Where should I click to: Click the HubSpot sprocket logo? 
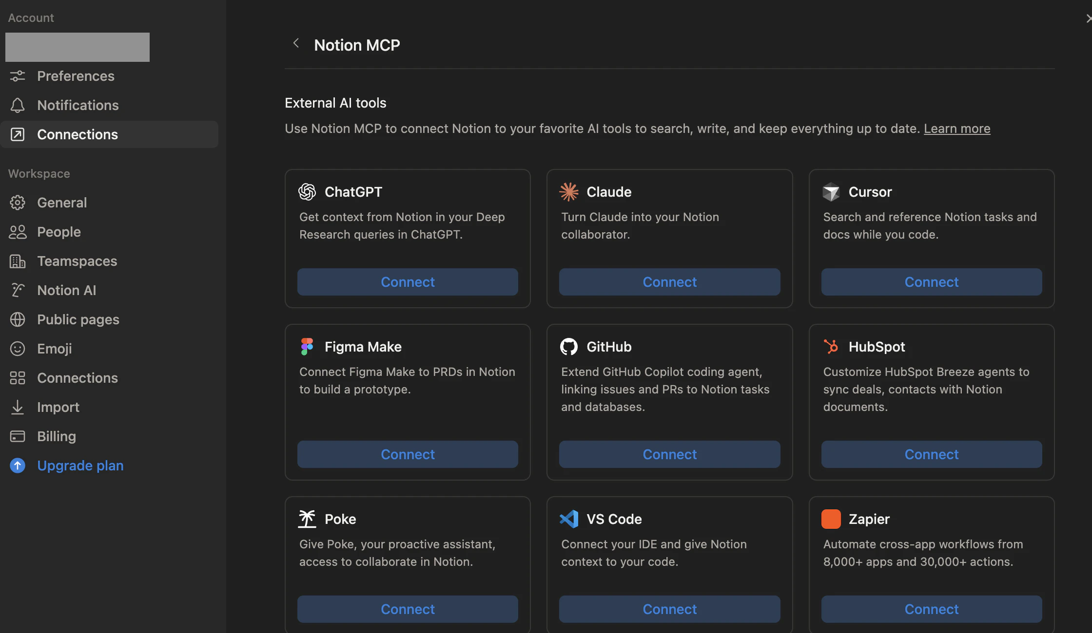tap(831, 347)
